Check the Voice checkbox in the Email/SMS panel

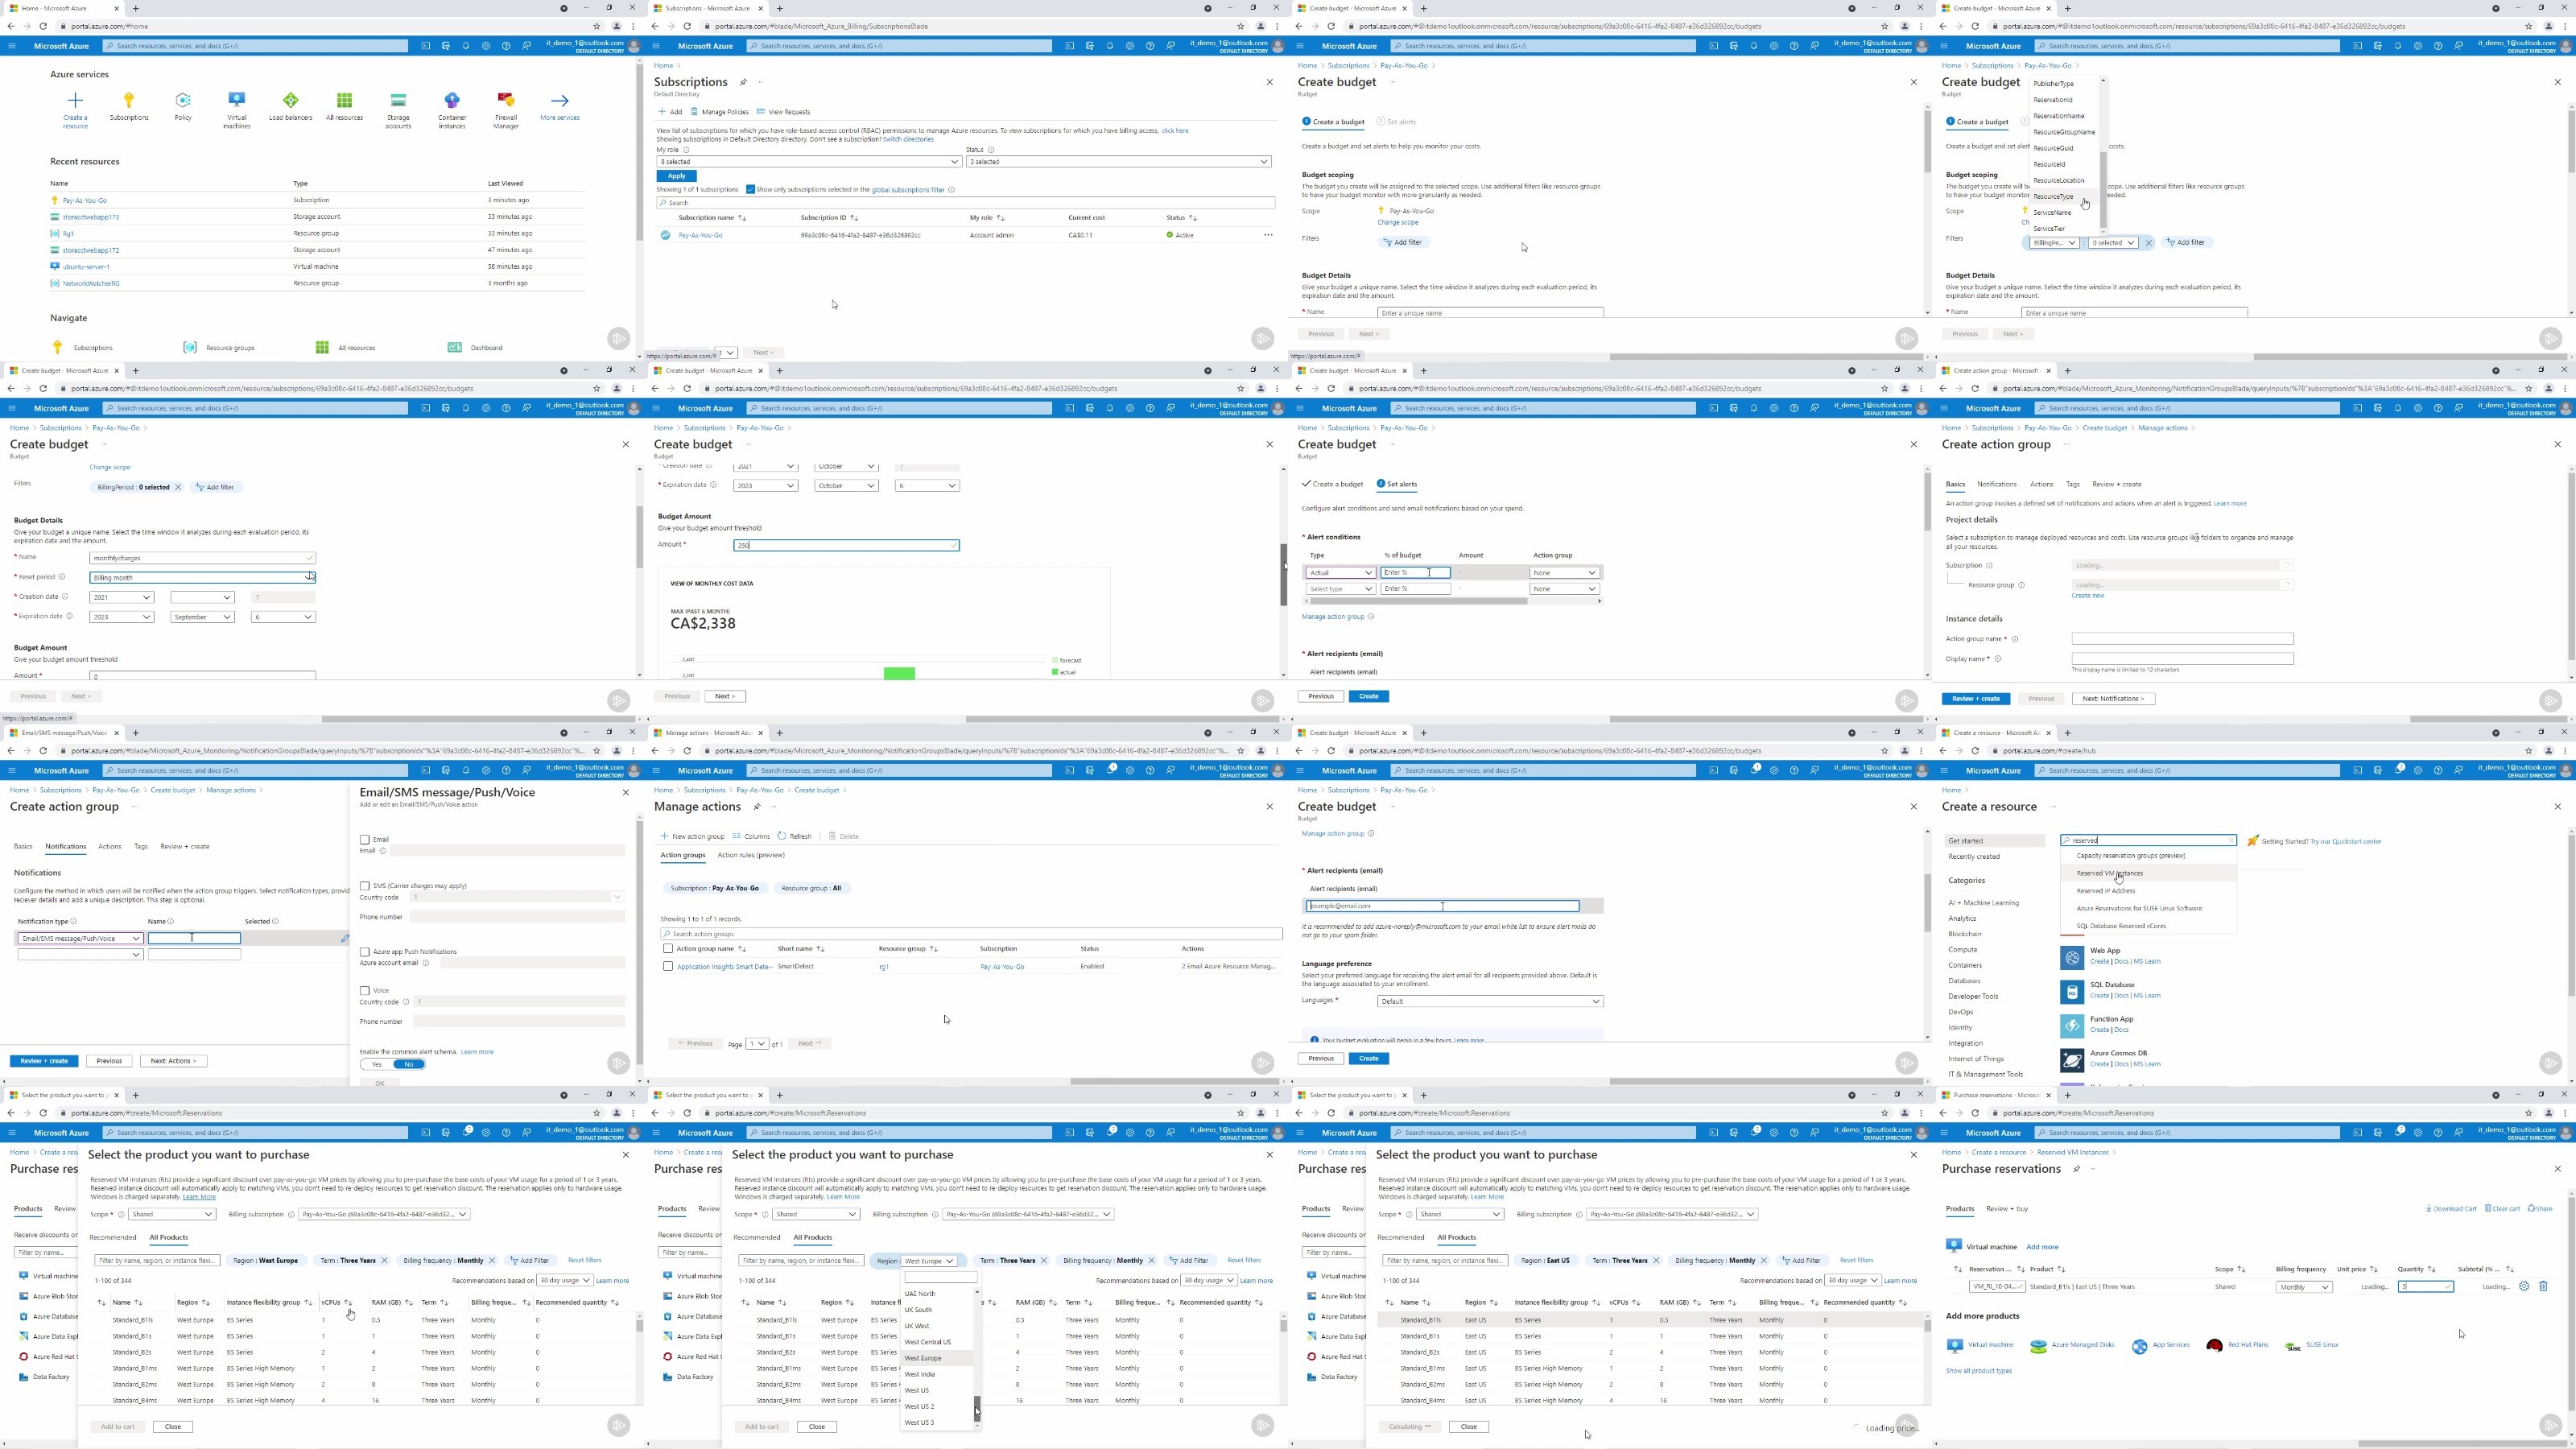coord(365,991)
